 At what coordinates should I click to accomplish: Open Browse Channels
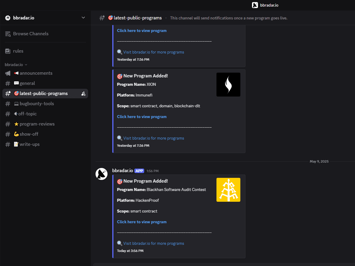tap(31, 34)
